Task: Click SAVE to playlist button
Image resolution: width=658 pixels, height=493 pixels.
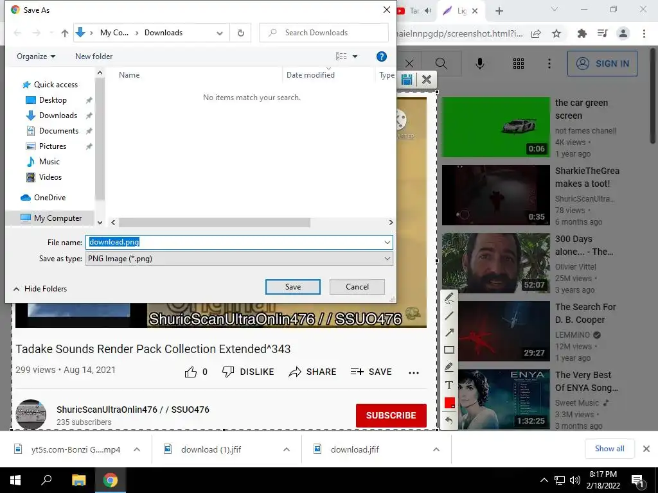Action: point(371,372)
